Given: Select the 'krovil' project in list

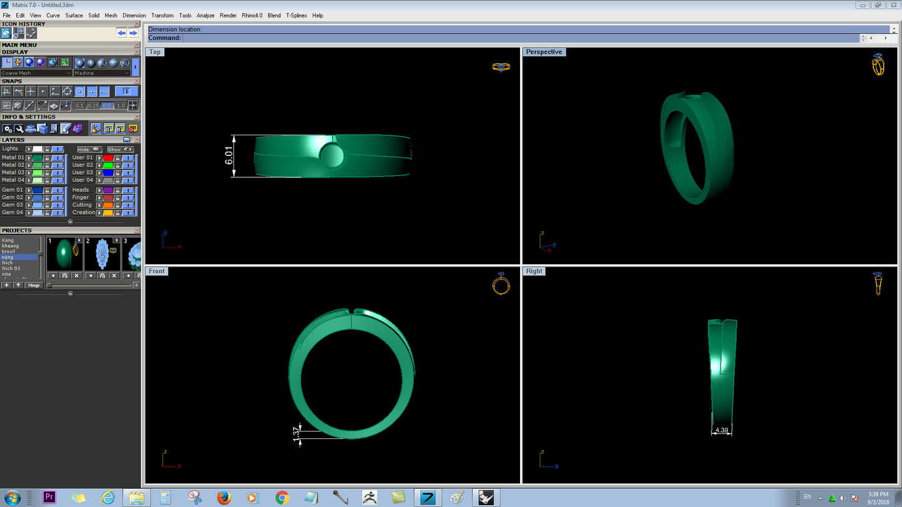Looking at the screenshot, I should pyautogui.click(x=9, y=251).
